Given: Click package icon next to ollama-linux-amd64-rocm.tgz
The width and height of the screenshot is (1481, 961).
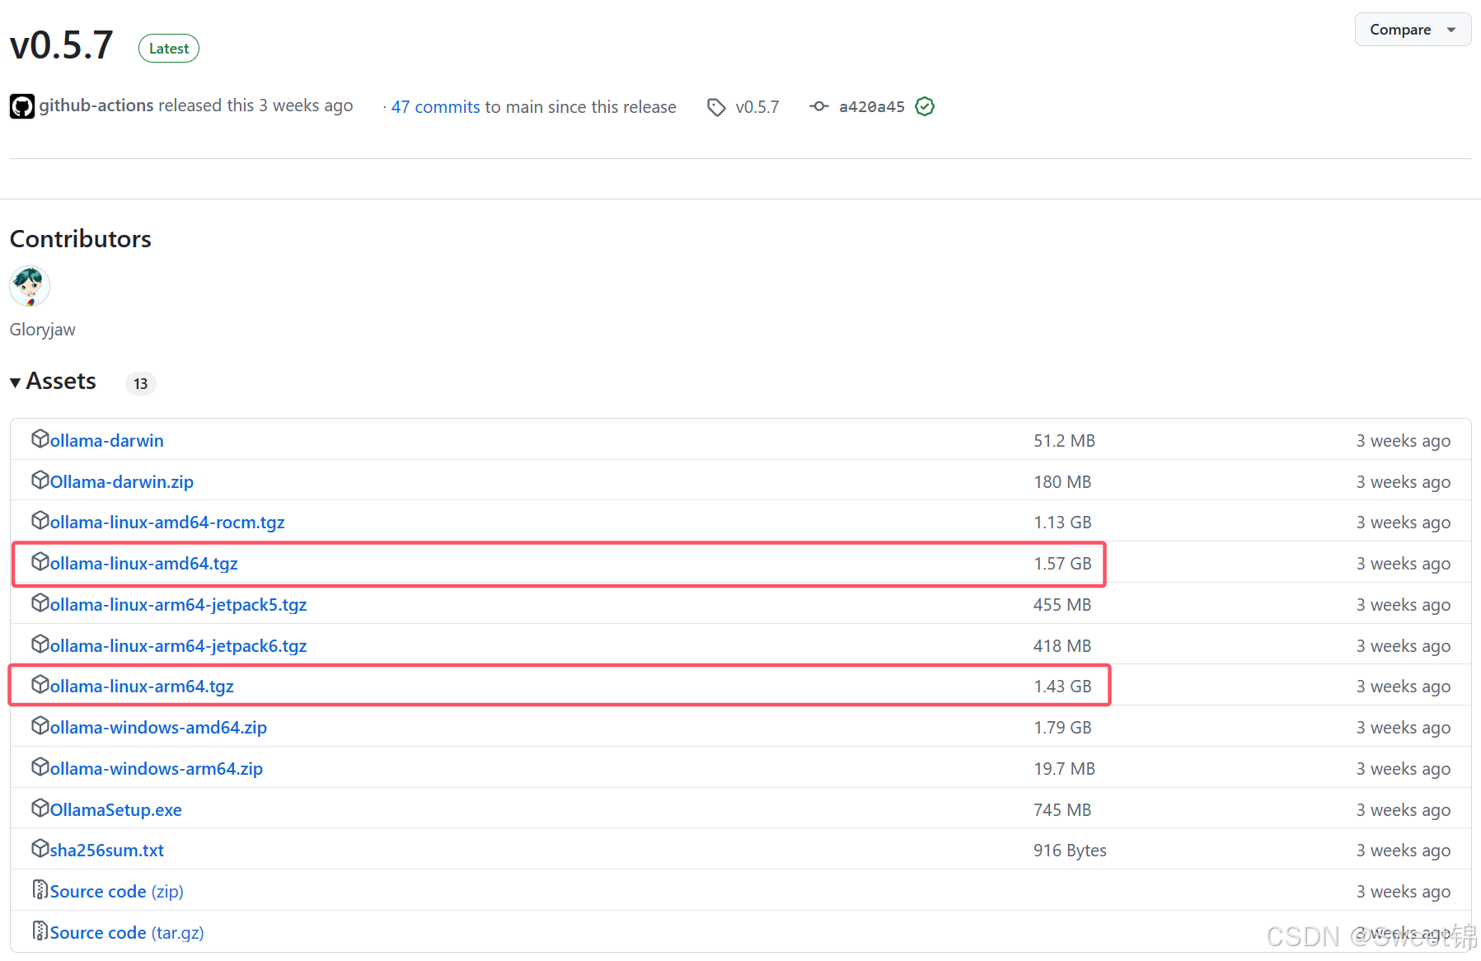Looking at the screenshot, I should [40, 520].
